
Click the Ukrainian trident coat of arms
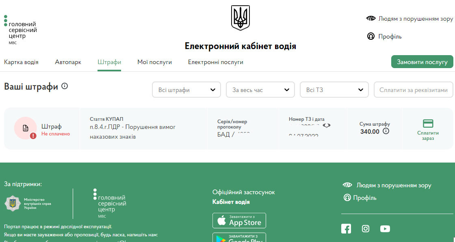(x=240, y=18)
